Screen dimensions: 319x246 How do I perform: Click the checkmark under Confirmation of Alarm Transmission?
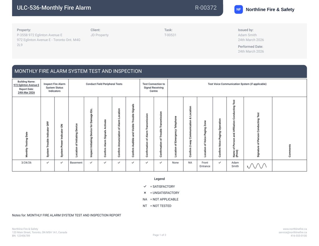tap(147, 163)
